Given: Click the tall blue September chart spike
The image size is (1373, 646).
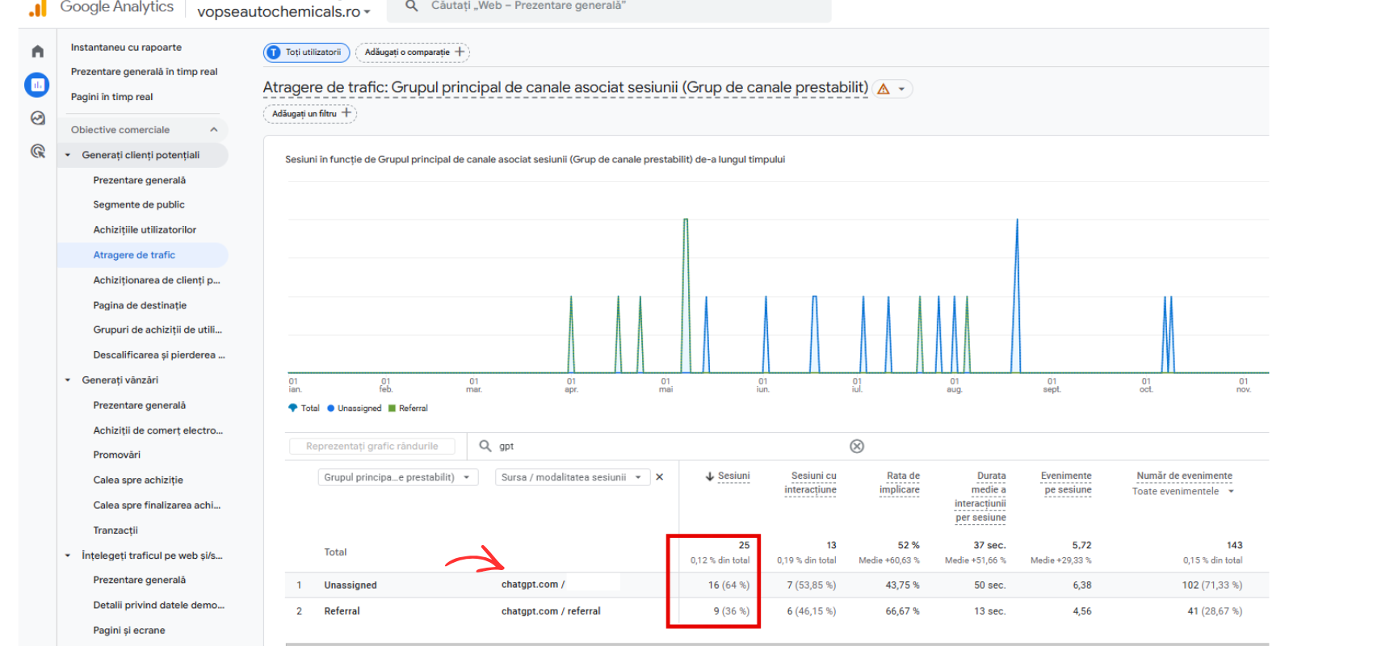Looking at the screenshot, I should pos(1017,296).
